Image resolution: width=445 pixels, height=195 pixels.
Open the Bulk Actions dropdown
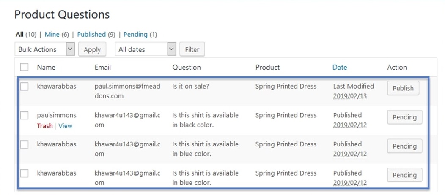pyautogui.click(x=44, y=49)
